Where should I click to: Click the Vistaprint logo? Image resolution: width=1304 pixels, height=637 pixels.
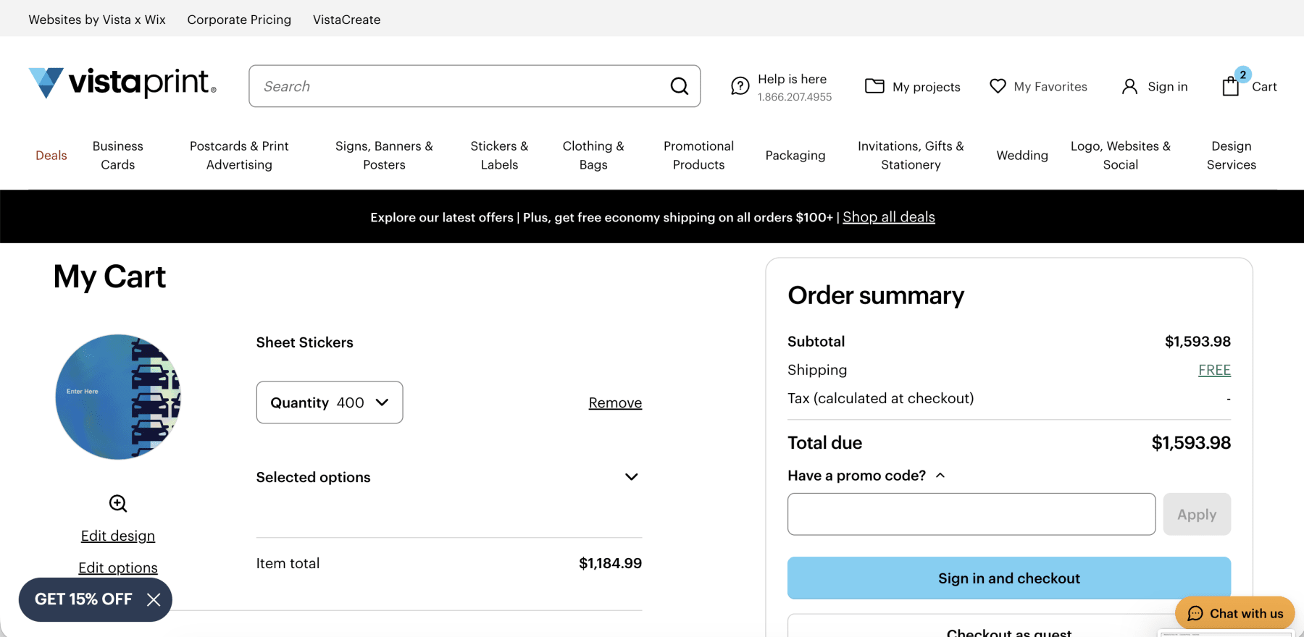(122, 83)
